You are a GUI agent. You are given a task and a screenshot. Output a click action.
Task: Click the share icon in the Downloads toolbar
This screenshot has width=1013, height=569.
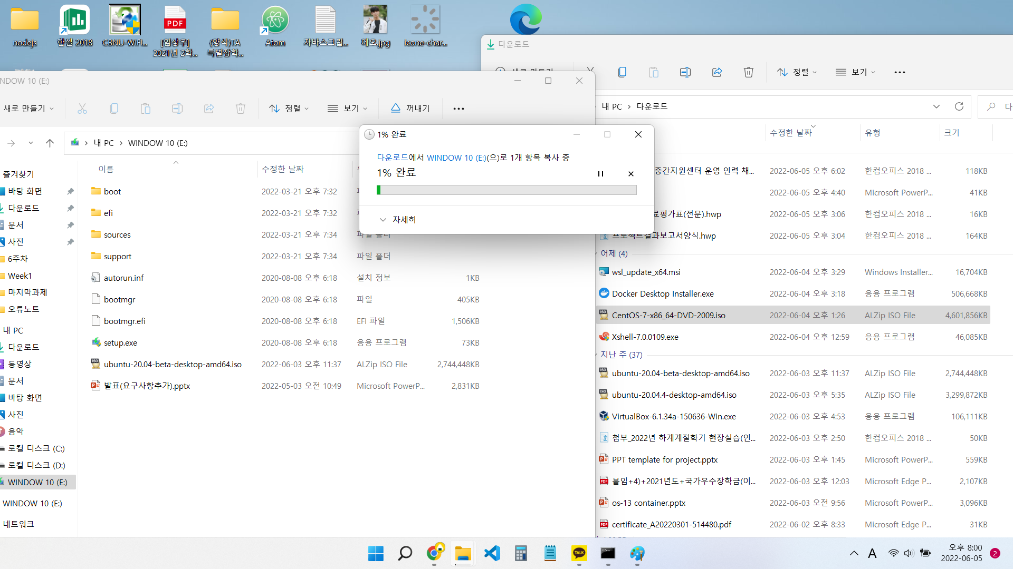716,72
